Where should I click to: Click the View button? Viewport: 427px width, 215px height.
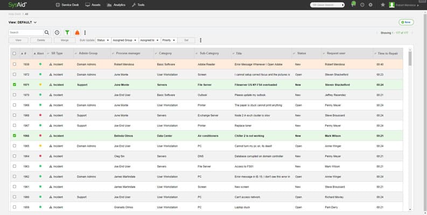click(18, 40)
